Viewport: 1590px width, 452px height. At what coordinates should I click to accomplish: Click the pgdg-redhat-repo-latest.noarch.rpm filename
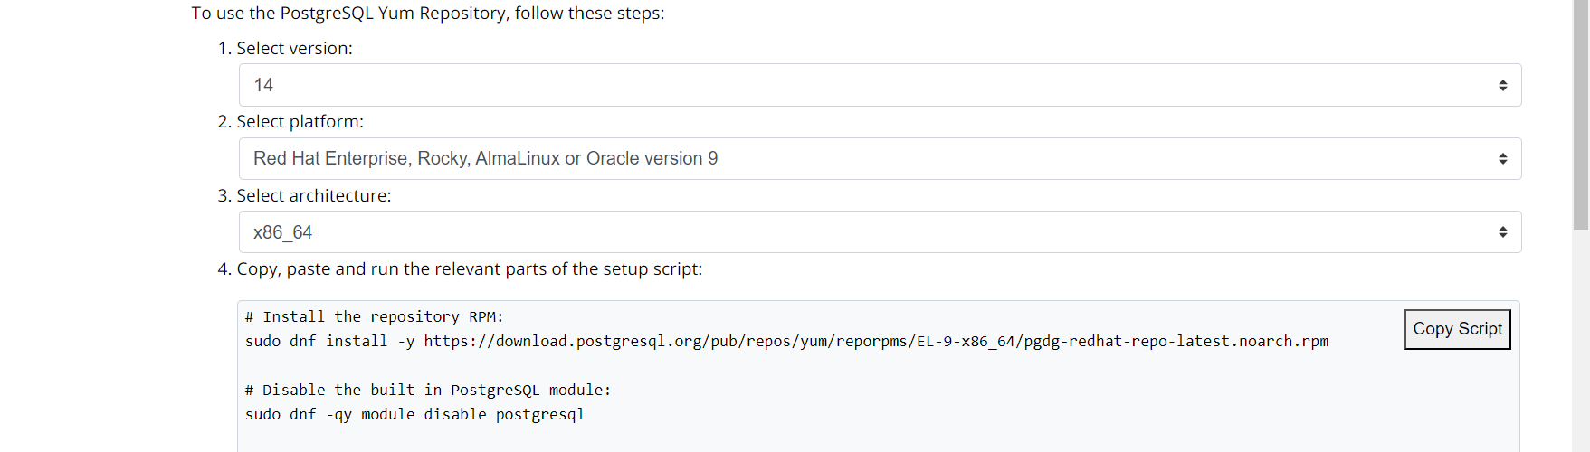(x=1176, y=342)
